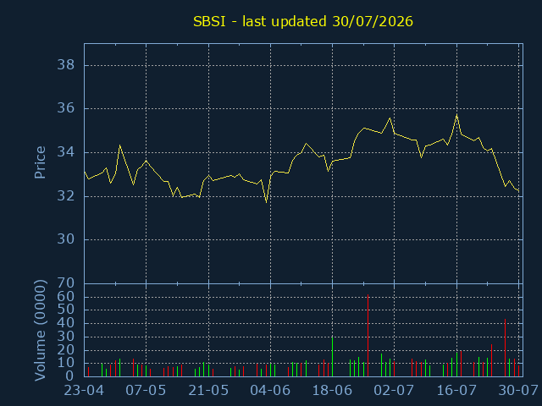Screen dimensions: 542x406
Task: Click the 34 price axis label
Action: [66, 152]
